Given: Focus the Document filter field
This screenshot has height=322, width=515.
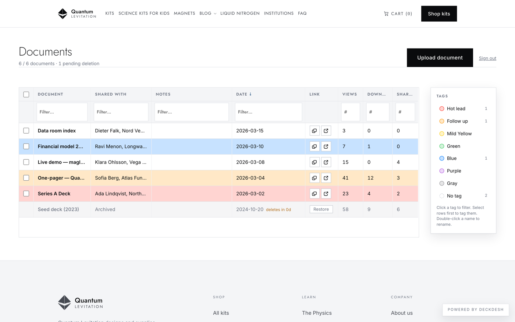Looking at the screenshot, I should point(62,112).
